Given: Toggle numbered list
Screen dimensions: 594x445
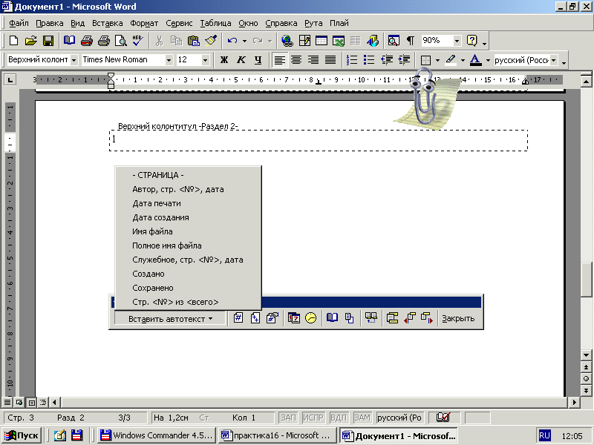Looking at the screenshot, I should [352, 60].
